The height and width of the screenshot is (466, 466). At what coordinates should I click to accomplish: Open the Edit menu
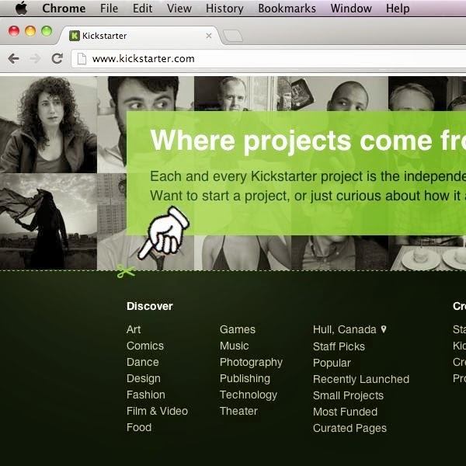142,9
